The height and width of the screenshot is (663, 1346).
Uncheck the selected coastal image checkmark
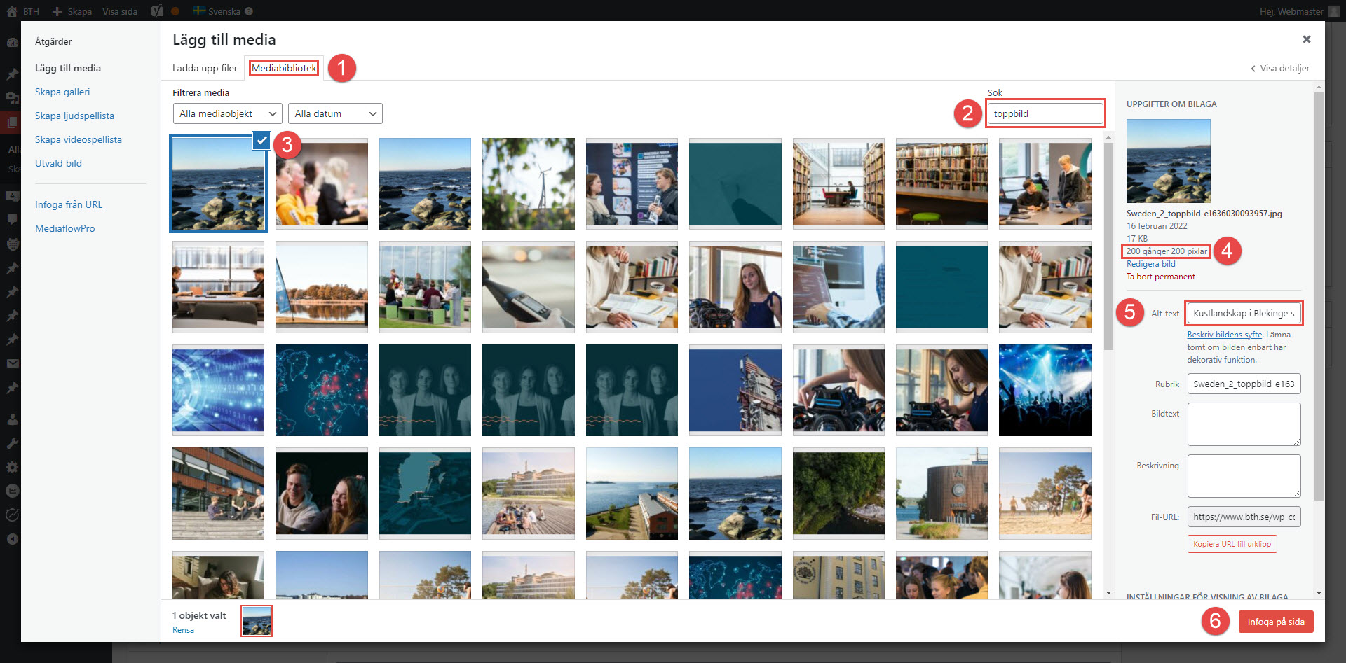[261, 141]
